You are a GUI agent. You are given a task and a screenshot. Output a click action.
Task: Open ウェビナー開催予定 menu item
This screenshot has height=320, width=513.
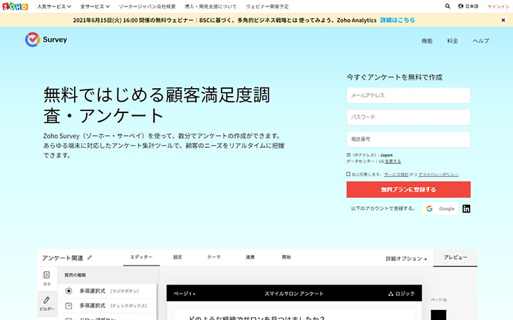[267, 6]
